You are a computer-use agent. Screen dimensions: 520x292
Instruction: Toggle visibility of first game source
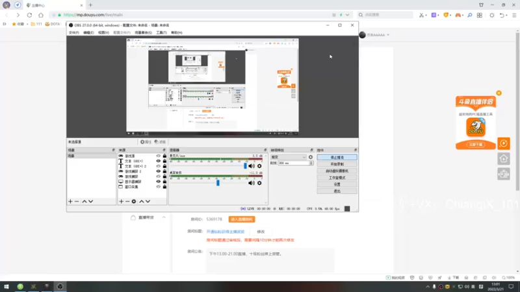click(158, 156)
